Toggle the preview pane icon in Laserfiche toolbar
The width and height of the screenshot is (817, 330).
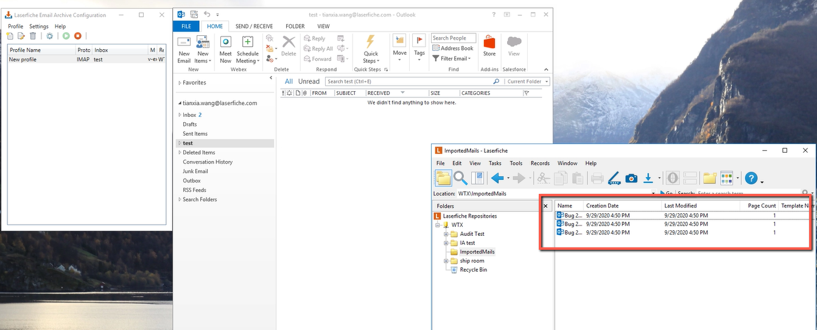point(477,177)
